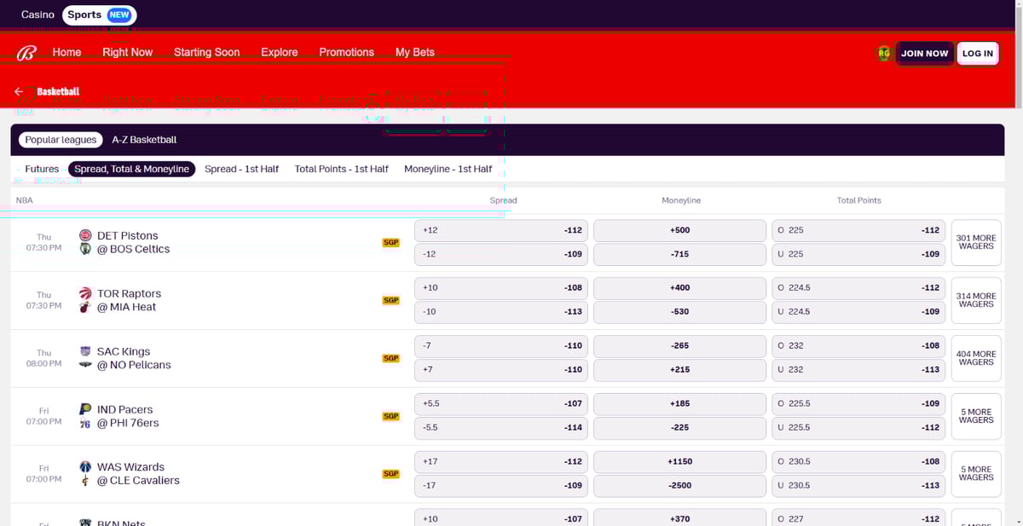1023x526 pixels.
Task: Open the Home nav item
Action: point(66,52)
